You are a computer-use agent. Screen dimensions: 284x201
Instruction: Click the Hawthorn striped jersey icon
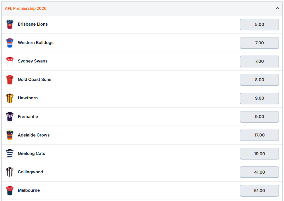pos(10,98)
